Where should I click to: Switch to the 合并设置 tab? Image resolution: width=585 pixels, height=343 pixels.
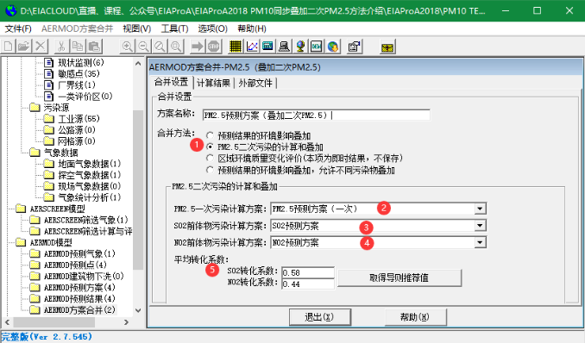171,82
